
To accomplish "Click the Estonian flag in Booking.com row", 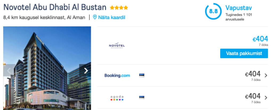I will click(142, 75).
